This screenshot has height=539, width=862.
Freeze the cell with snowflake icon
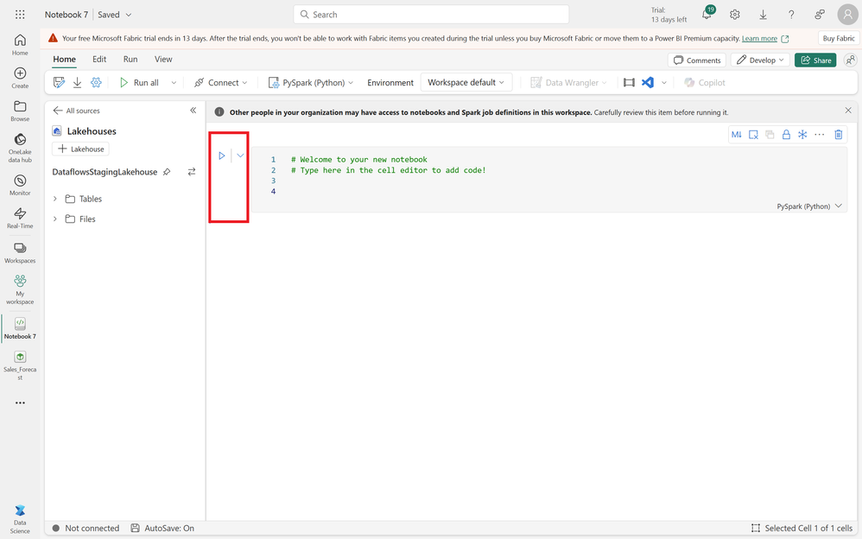(x=802, y=134)
